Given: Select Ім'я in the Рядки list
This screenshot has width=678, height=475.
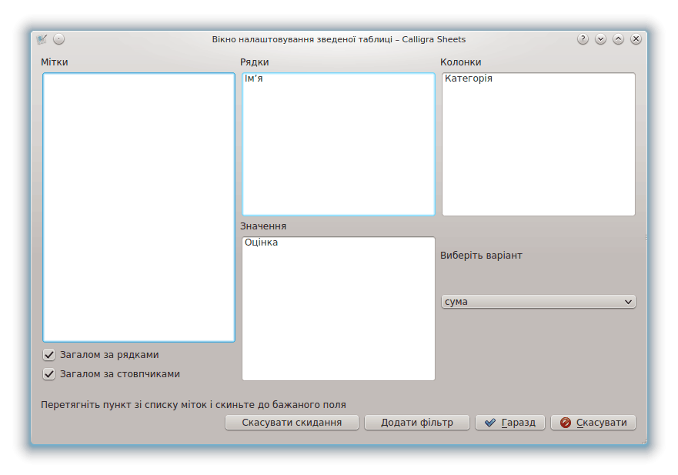Looking at the screenshot, I should (255, 79).
